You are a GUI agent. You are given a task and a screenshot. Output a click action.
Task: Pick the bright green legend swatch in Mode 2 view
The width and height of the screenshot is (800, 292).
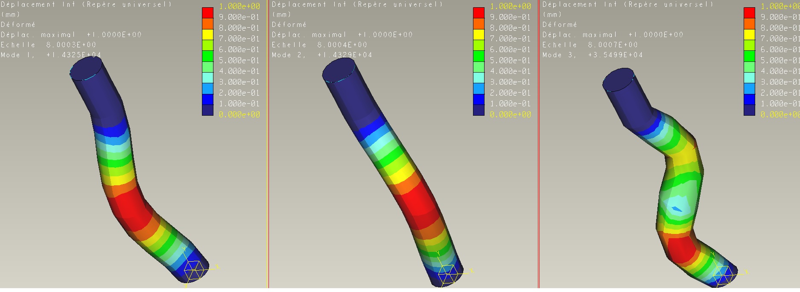pos(479,56)
